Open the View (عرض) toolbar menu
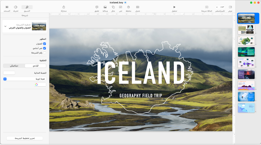This screenshot has width=261, height=145. tap(230, 7)
